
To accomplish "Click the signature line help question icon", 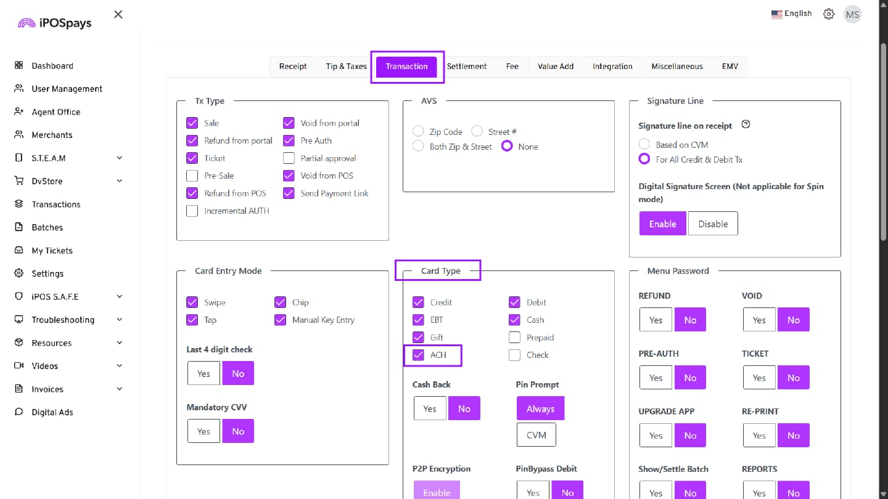I will tap(746, 124).
